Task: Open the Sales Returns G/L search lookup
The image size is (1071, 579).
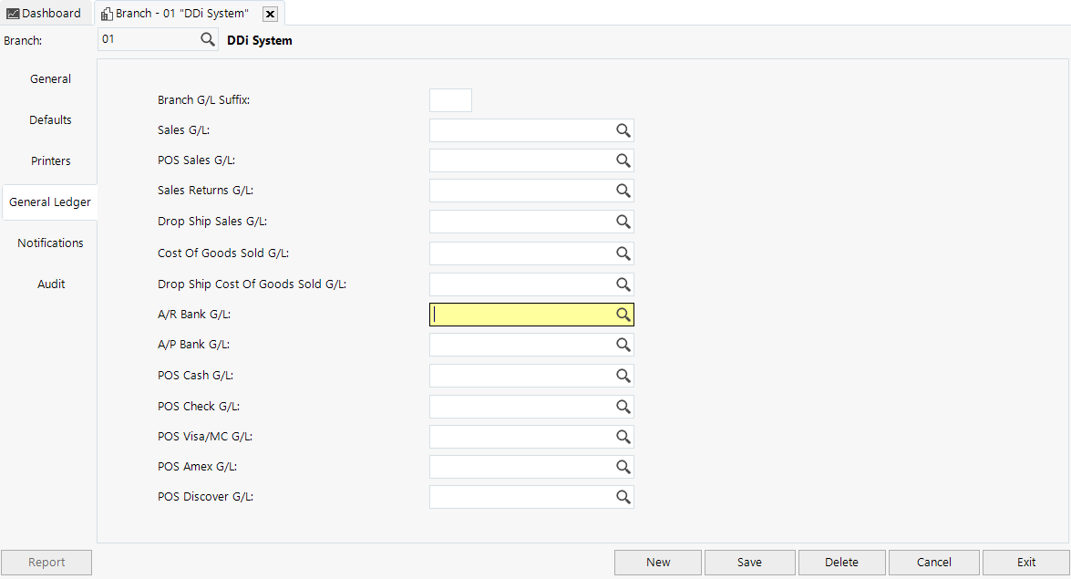Action: click(x=623, y=191)
